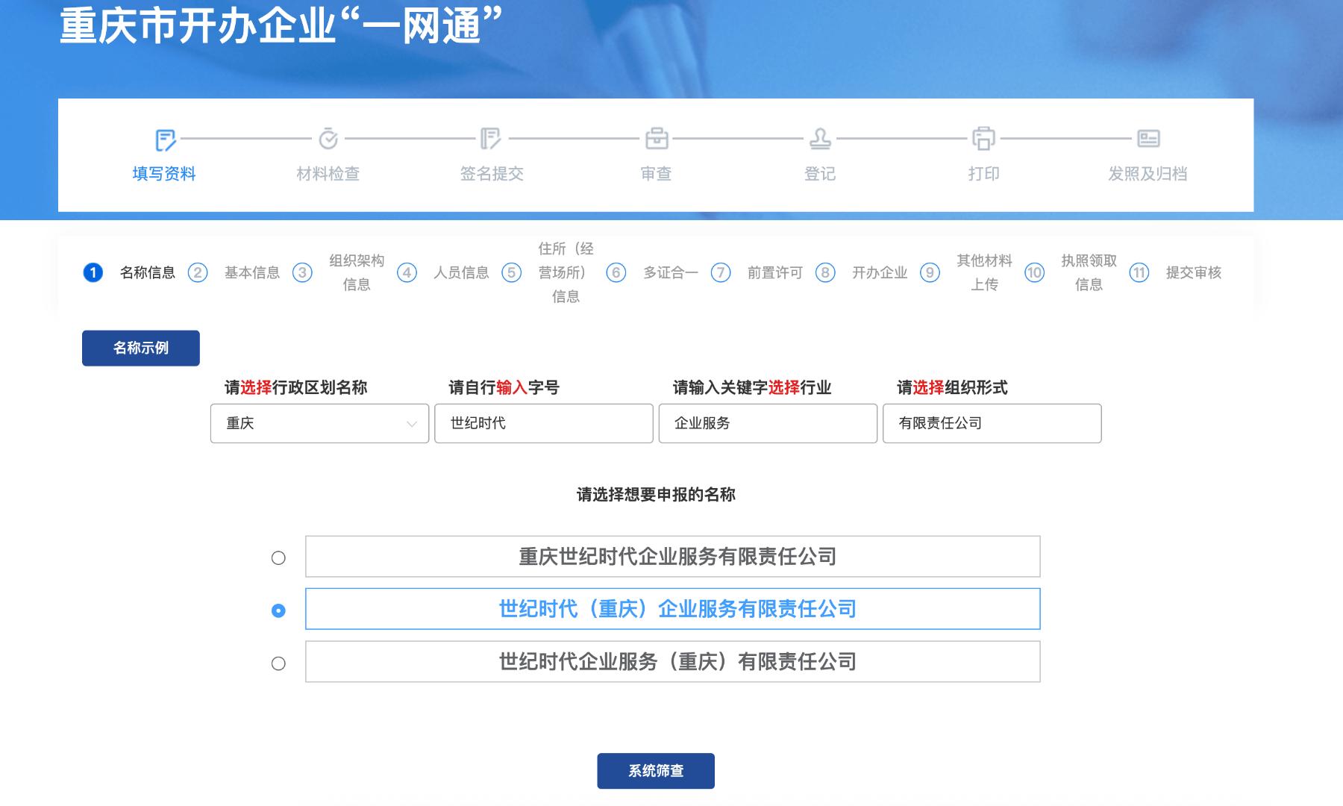Click the 签名提交 signature icon

(492, 138)
